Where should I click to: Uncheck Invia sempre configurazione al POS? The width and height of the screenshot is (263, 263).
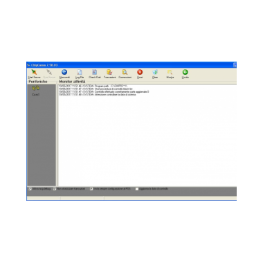click(91, 189)
